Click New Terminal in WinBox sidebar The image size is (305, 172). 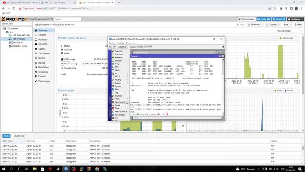(119, 102)
